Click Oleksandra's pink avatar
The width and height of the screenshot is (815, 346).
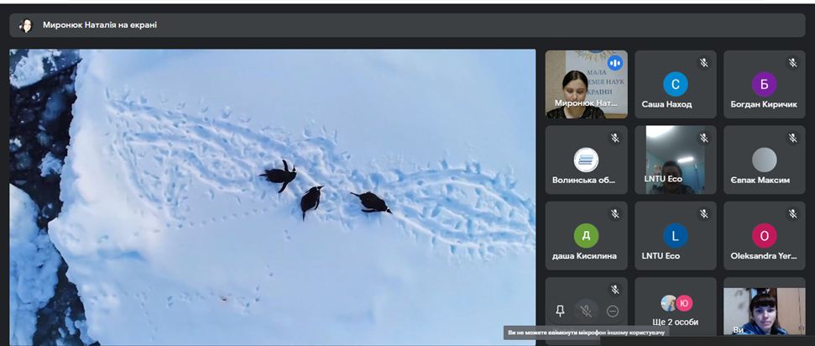[x=764, y=235]
